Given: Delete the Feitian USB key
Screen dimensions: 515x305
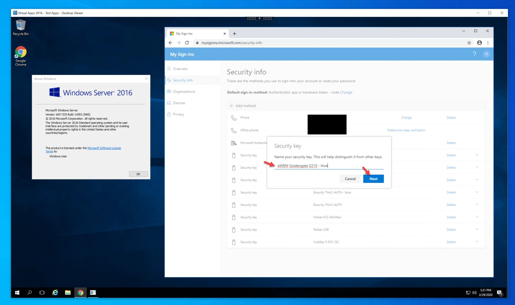Looking at the screenshot, I should coord(451,229).
